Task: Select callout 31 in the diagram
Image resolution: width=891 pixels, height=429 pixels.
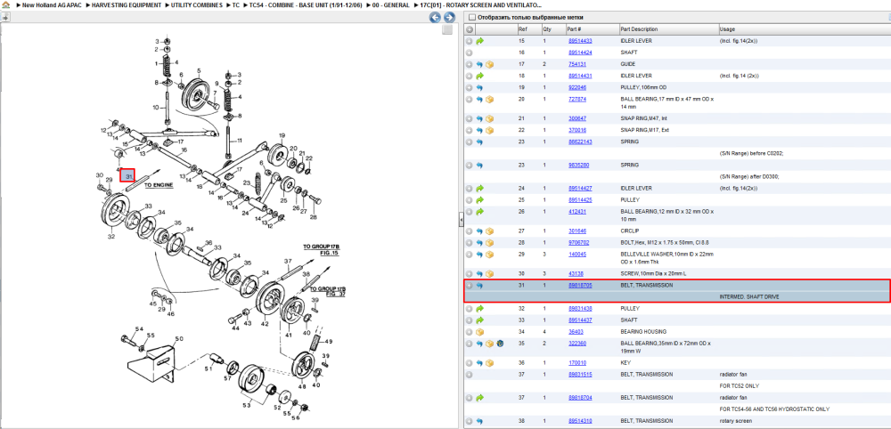Action: pyautogui.click(x=129, y=176)
